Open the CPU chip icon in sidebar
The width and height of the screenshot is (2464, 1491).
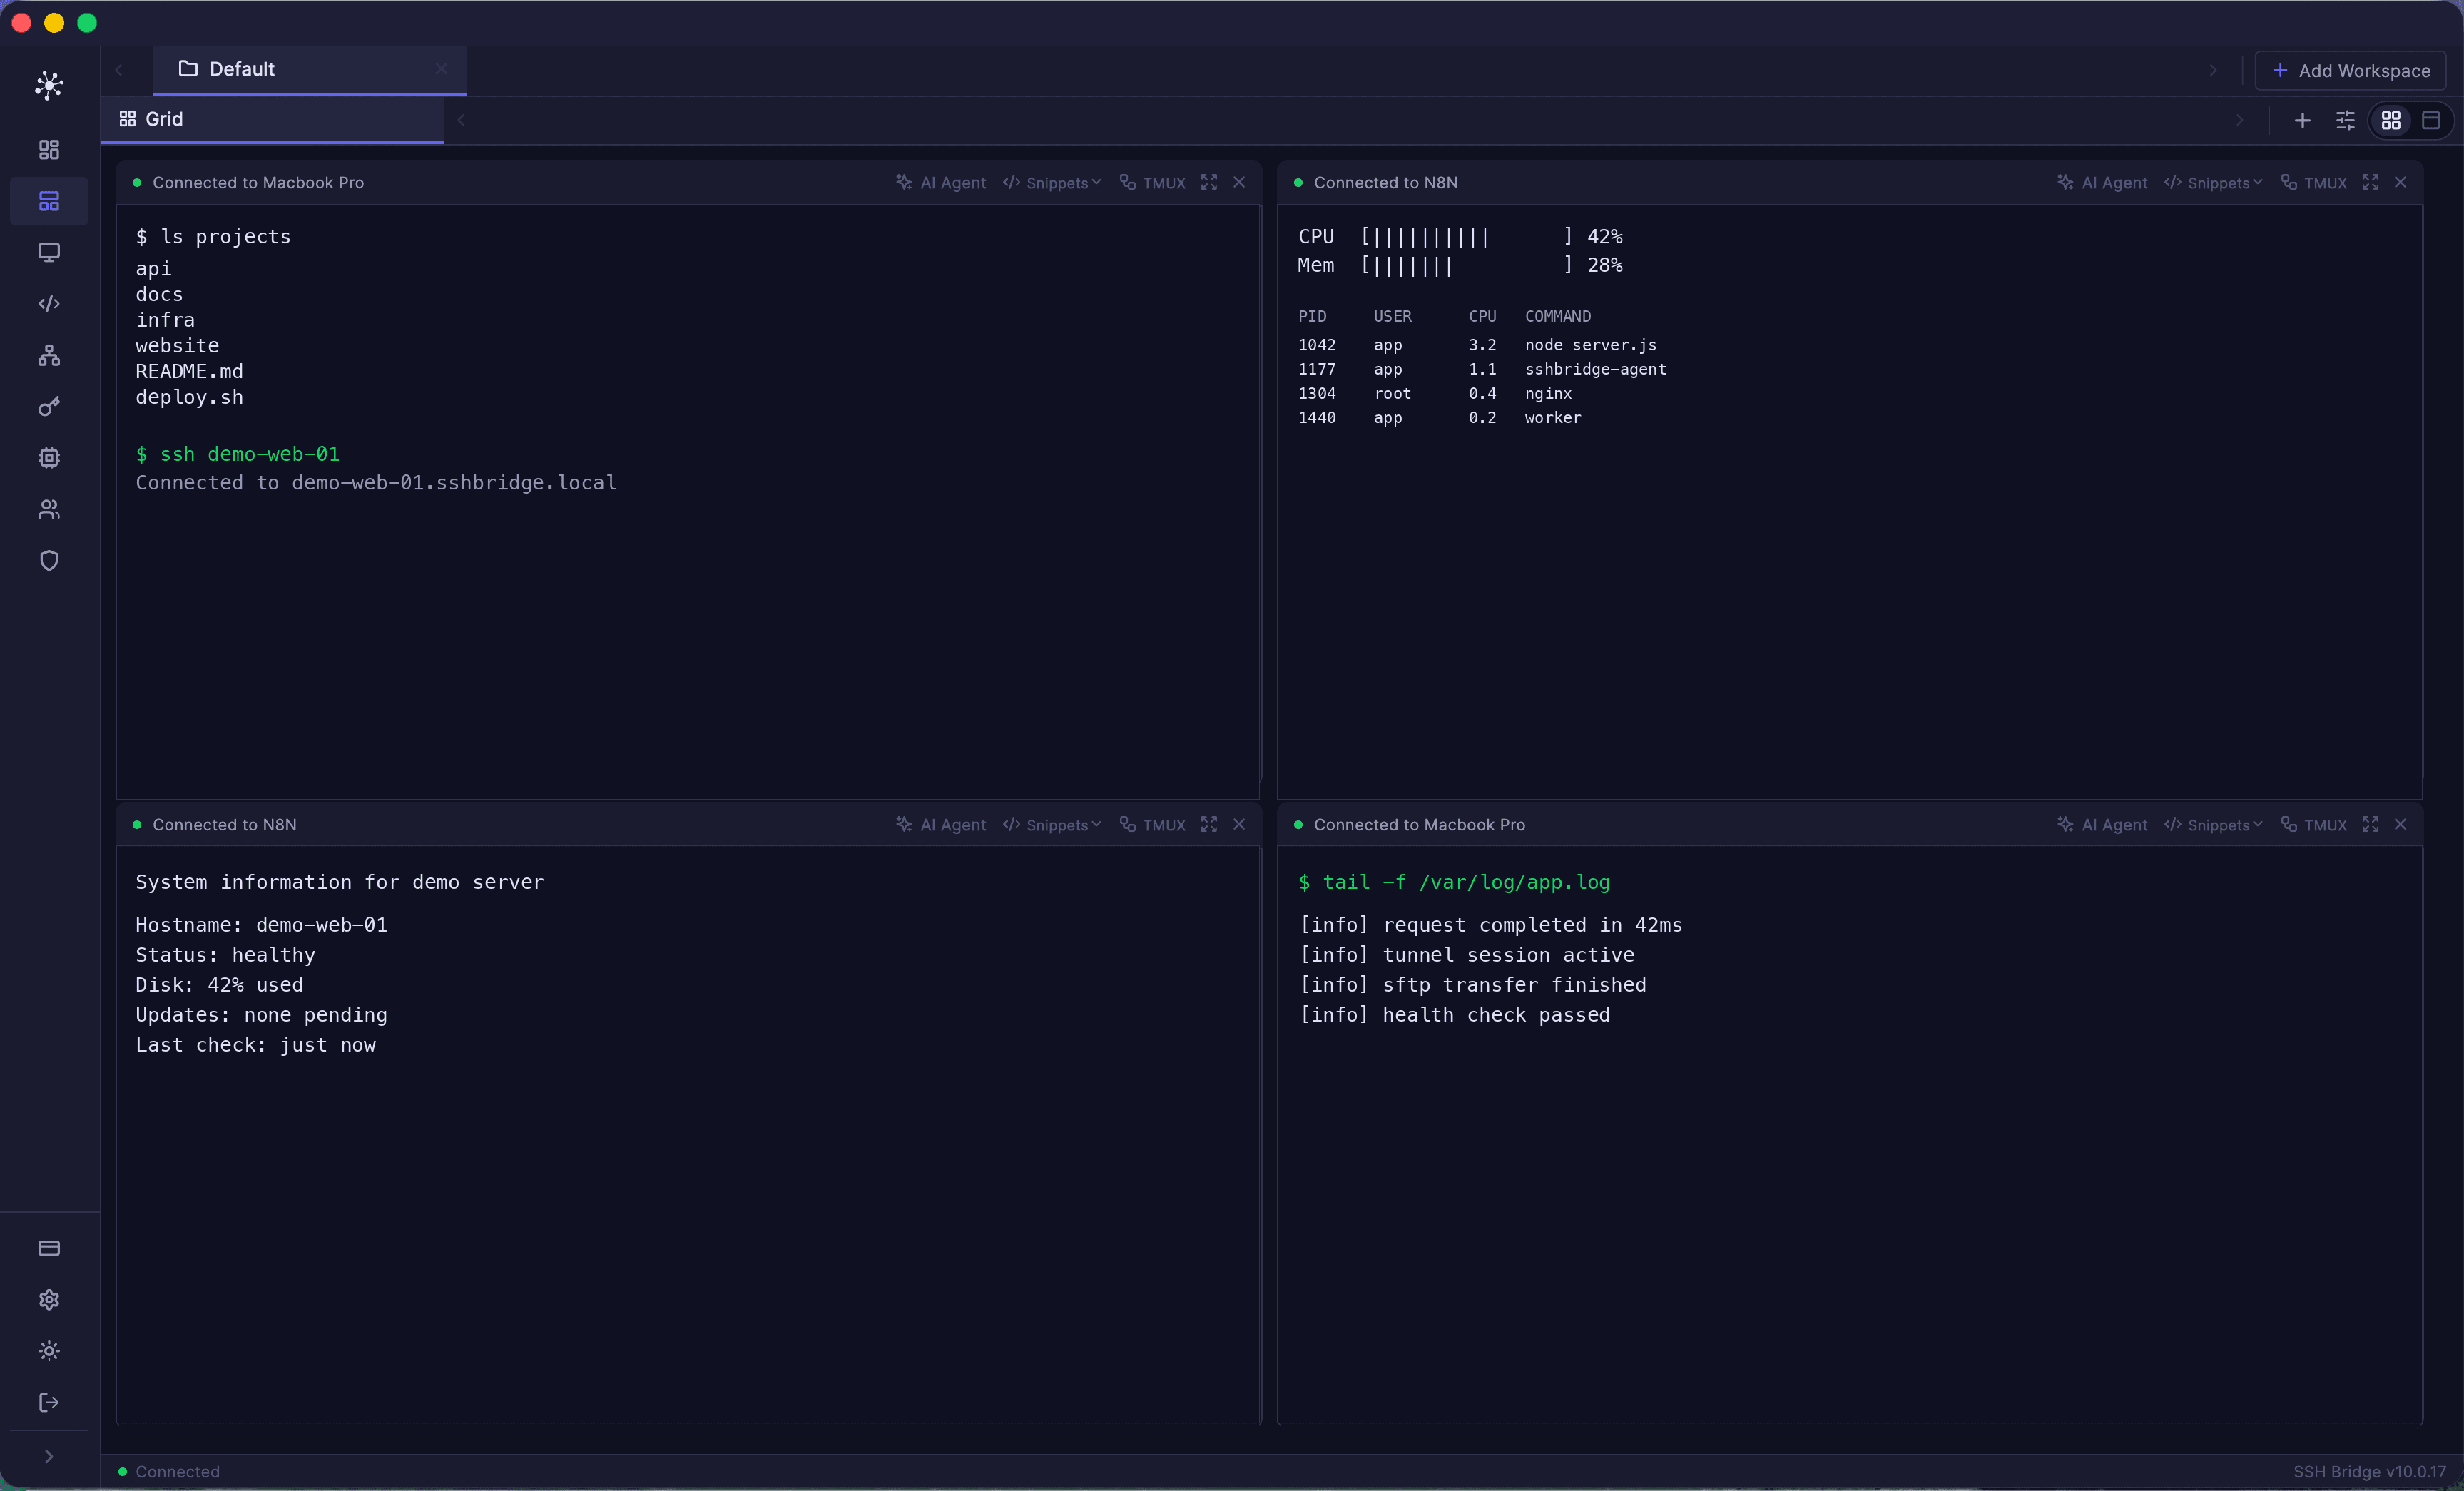[x=49, y=458]
